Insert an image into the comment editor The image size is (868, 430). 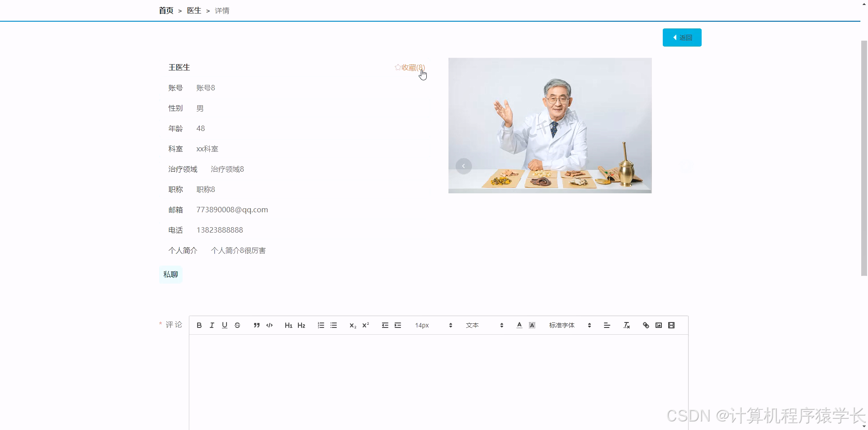pyautogui.click(x=658, y=325)
